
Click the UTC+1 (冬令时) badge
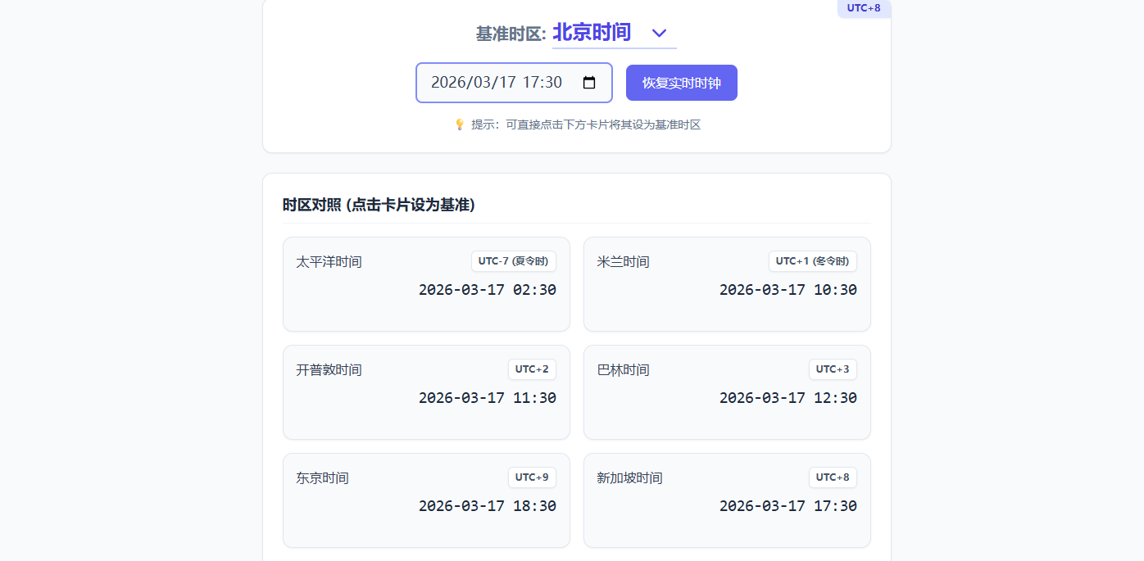tap(812, 261)
